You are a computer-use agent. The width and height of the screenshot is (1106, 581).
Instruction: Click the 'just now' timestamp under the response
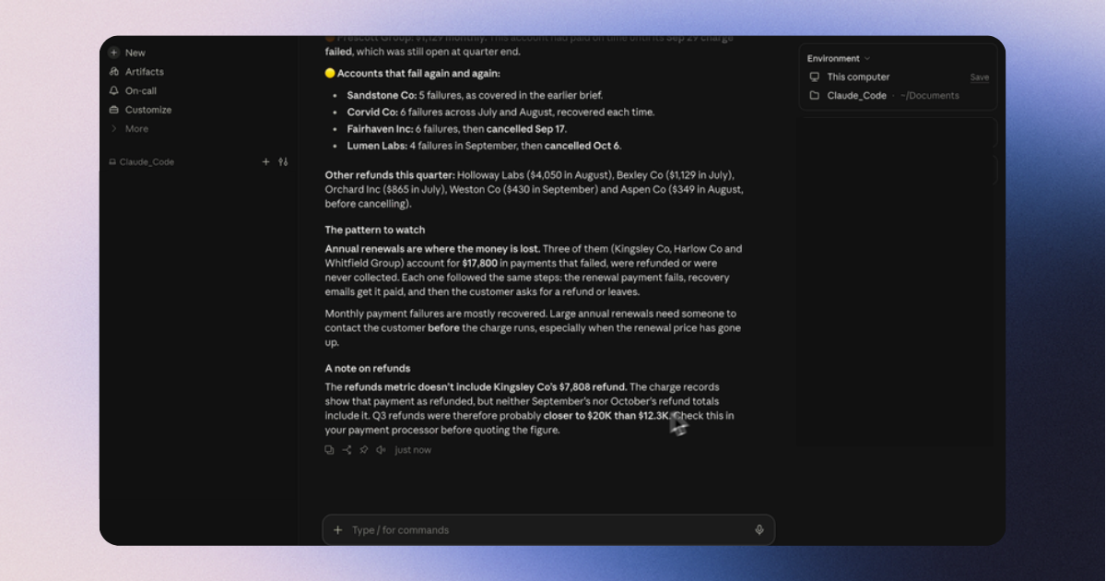click(x=413, y=450)
